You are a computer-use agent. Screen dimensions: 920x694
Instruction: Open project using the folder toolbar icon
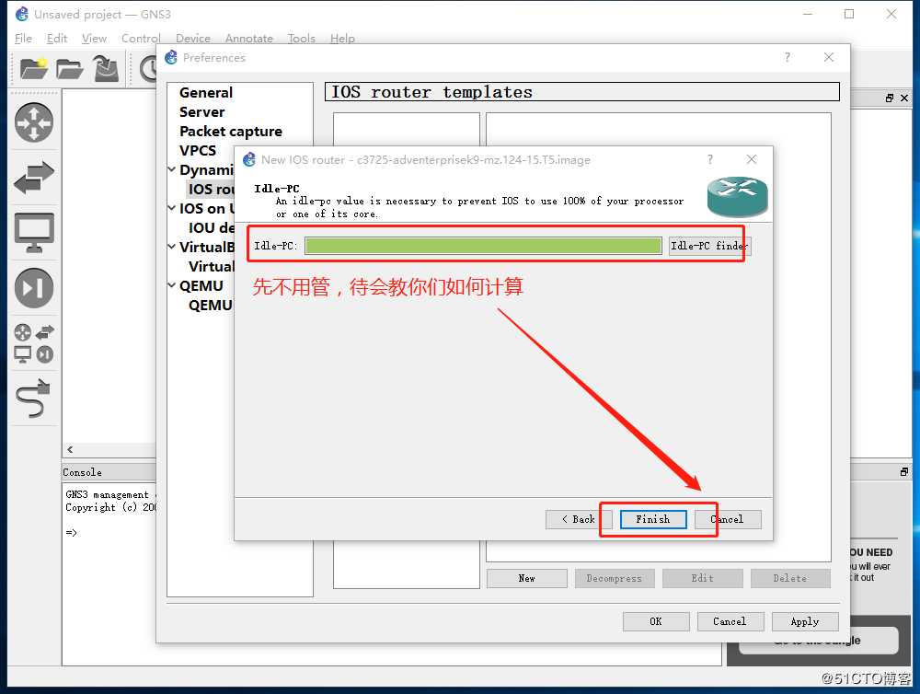click(69, 69)
